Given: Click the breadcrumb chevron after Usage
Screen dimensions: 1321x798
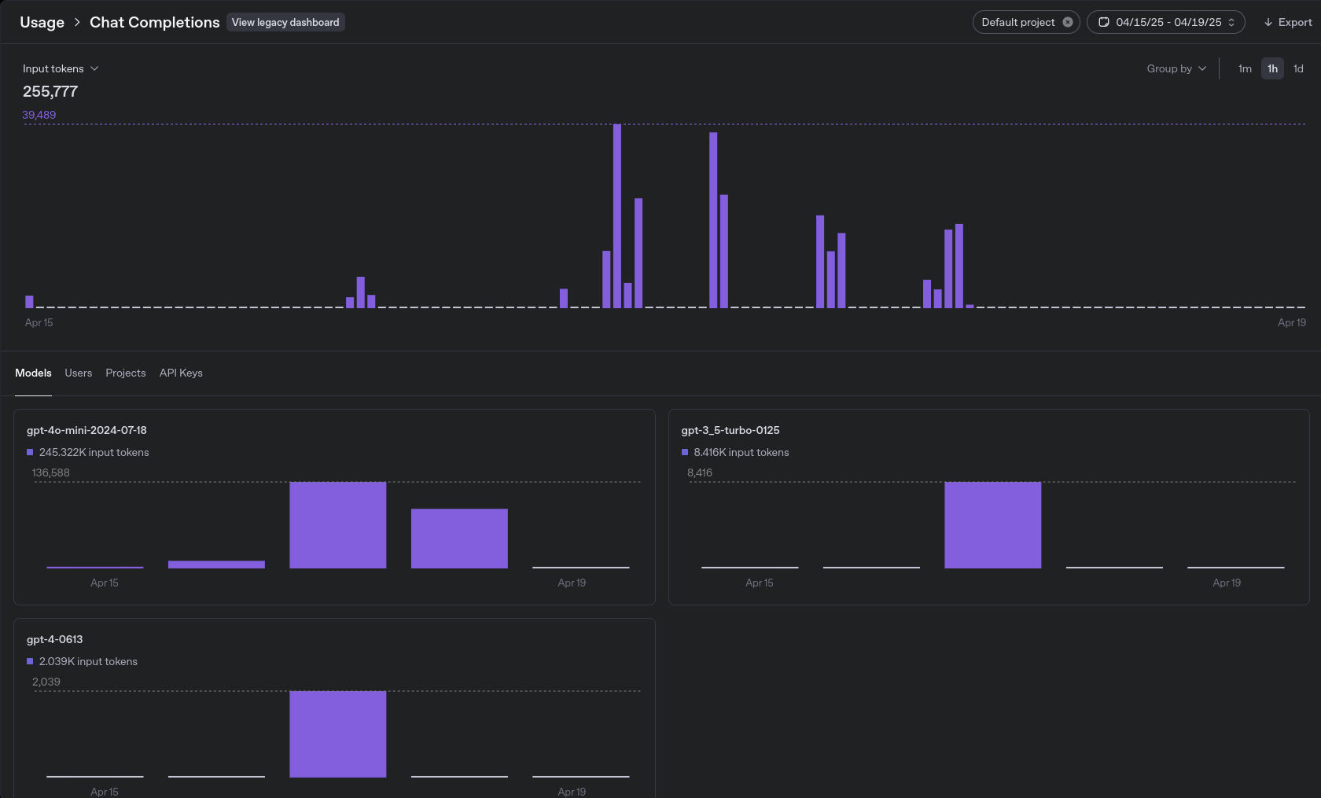Looking at the screenshot, I should 77,22.
